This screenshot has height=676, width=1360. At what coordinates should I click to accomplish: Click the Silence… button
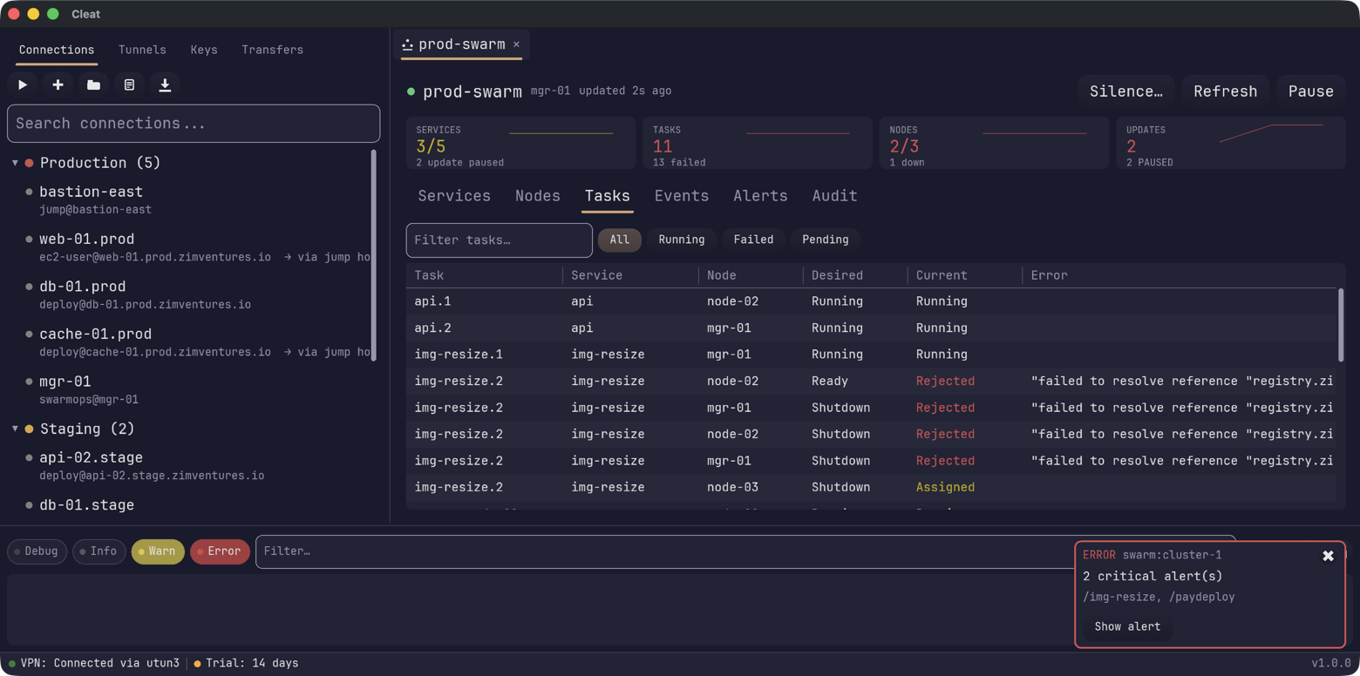pos(1126,91)
